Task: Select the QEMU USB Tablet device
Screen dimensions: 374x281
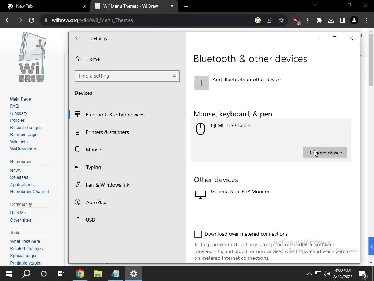Action: 271,140
